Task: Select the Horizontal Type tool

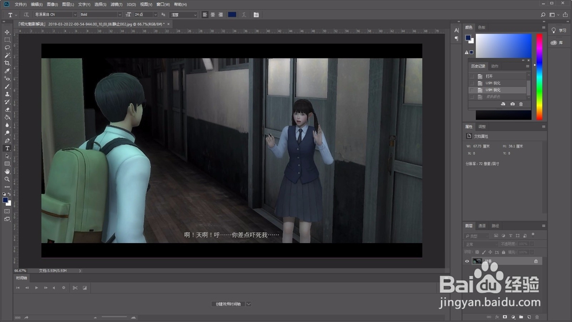Action: pos(7,149)
